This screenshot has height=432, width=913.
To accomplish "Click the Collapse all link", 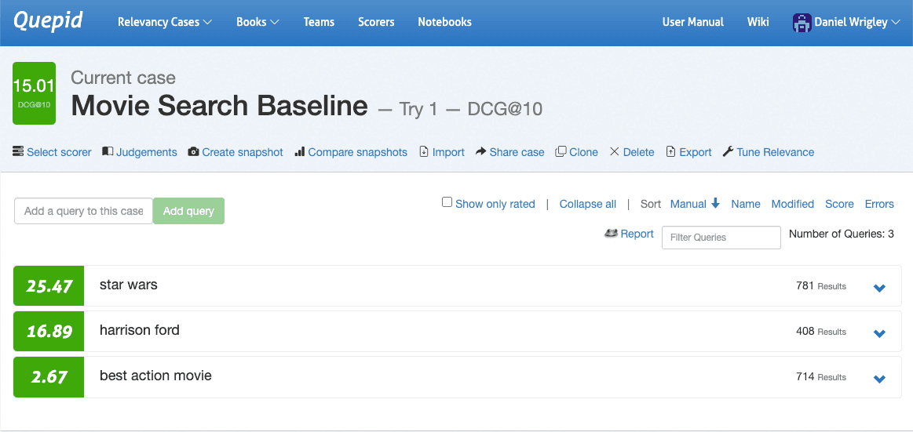I will [587, 204].
